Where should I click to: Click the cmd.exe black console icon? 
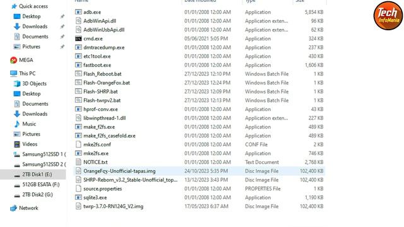(x=78, y=38)
